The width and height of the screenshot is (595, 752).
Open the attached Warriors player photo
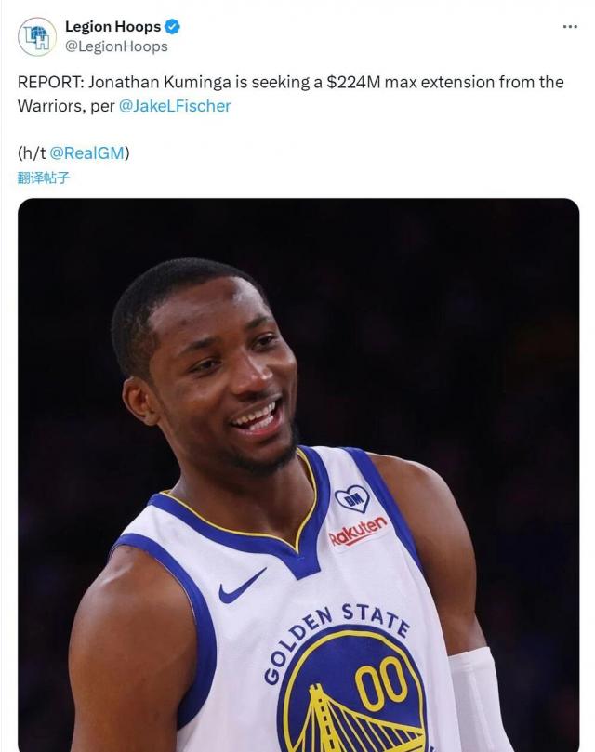[298, 475]
